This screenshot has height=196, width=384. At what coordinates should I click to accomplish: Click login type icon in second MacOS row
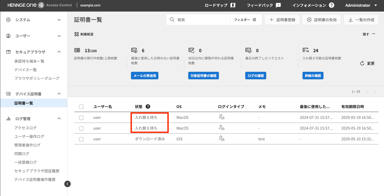pyautogui.click(x=221, y=127)
